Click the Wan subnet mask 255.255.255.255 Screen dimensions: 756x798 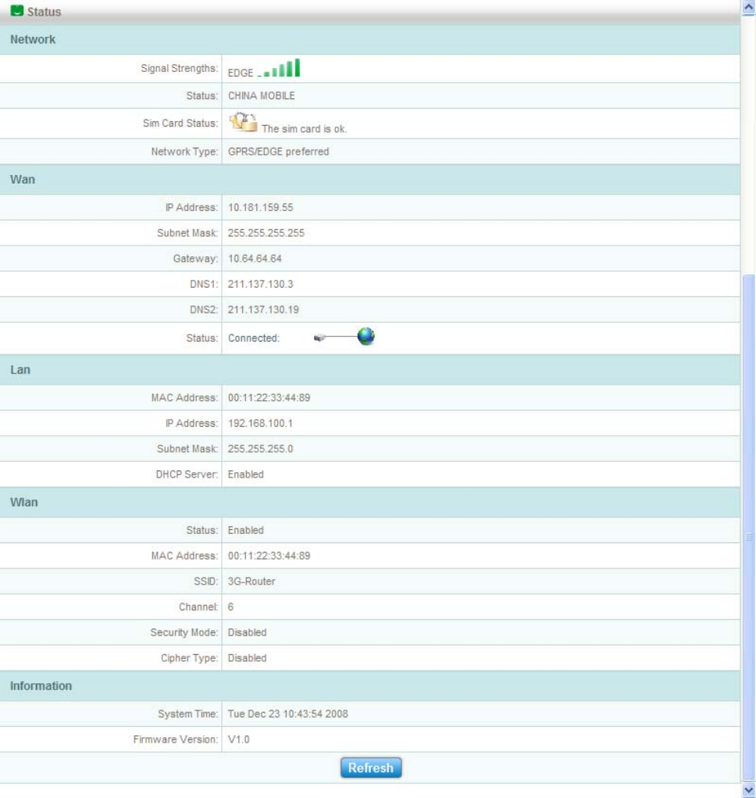pyautogui.click(x=266, y=233)
